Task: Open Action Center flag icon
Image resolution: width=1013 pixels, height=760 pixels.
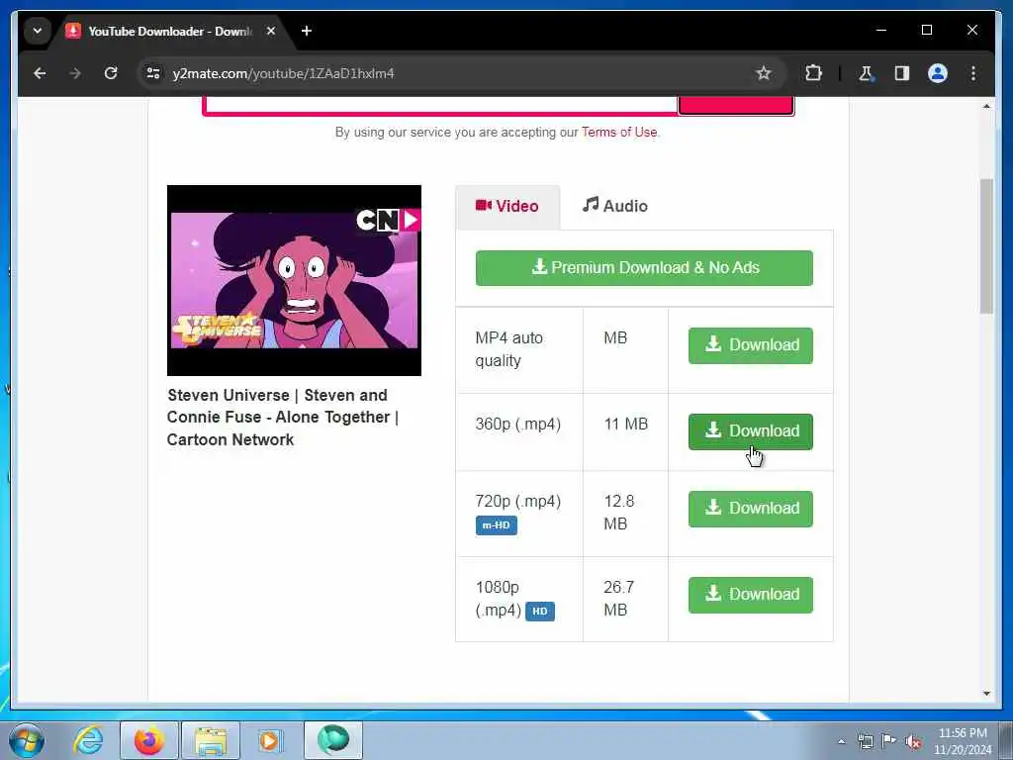Action: tap(888, 741)
